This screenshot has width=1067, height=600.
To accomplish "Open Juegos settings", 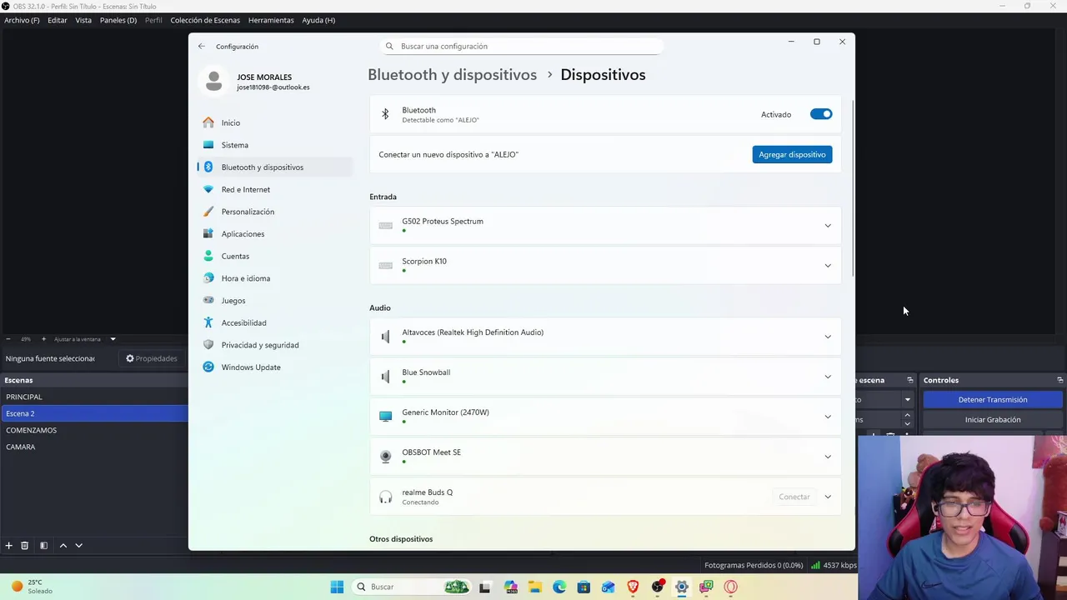I will point(275,301).
